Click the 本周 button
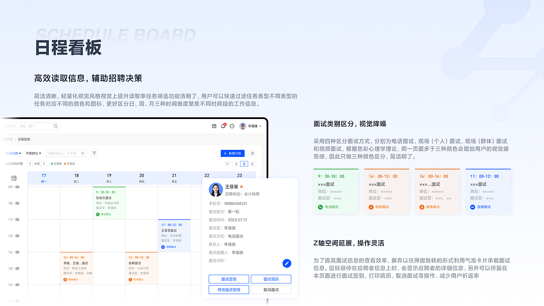Screen dimensions: 544x306 coord(37,164)
